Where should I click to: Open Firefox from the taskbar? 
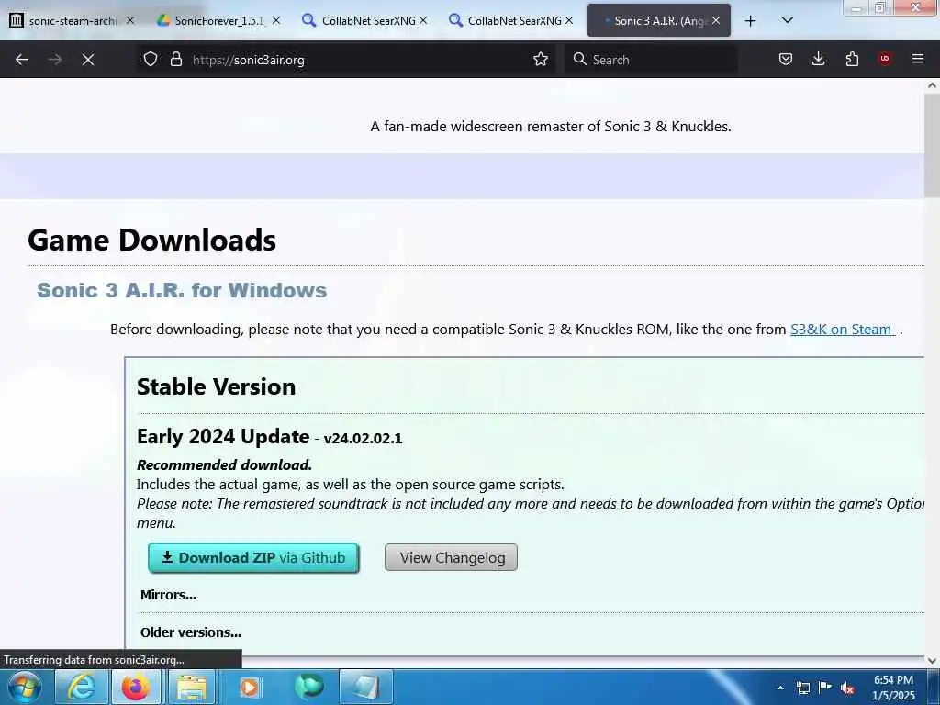click(x=136, y=687)
